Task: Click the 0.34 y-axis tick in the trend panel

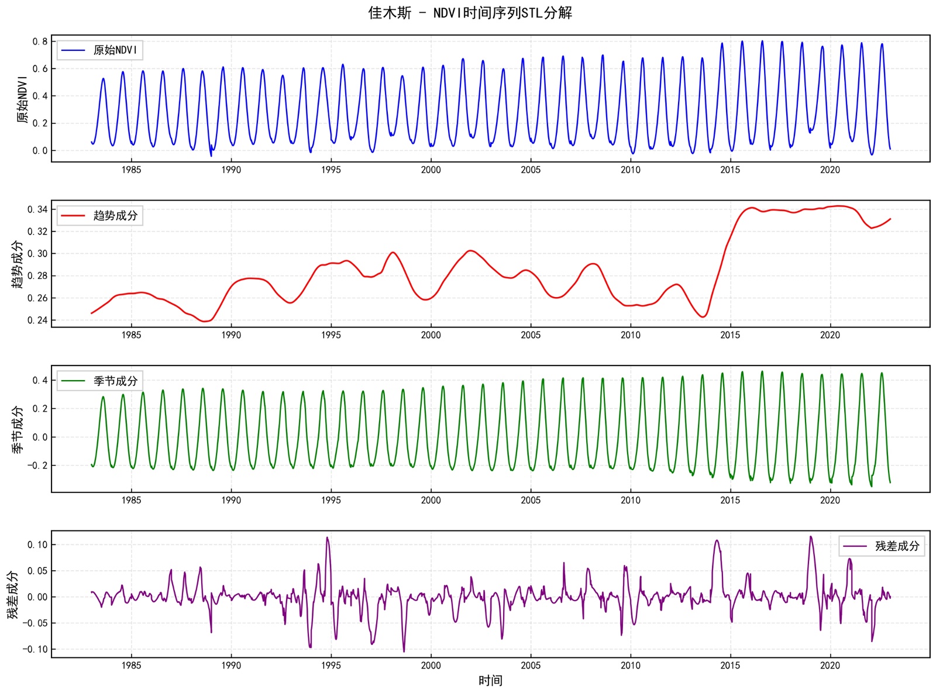Action: 37,209
